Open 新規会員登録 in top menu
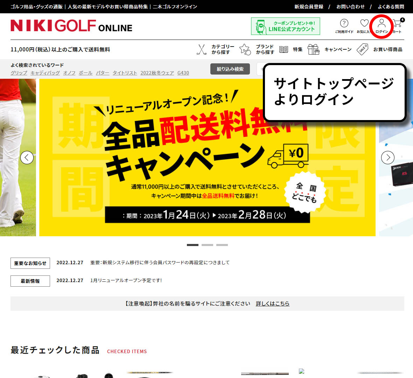 (308, 6)
